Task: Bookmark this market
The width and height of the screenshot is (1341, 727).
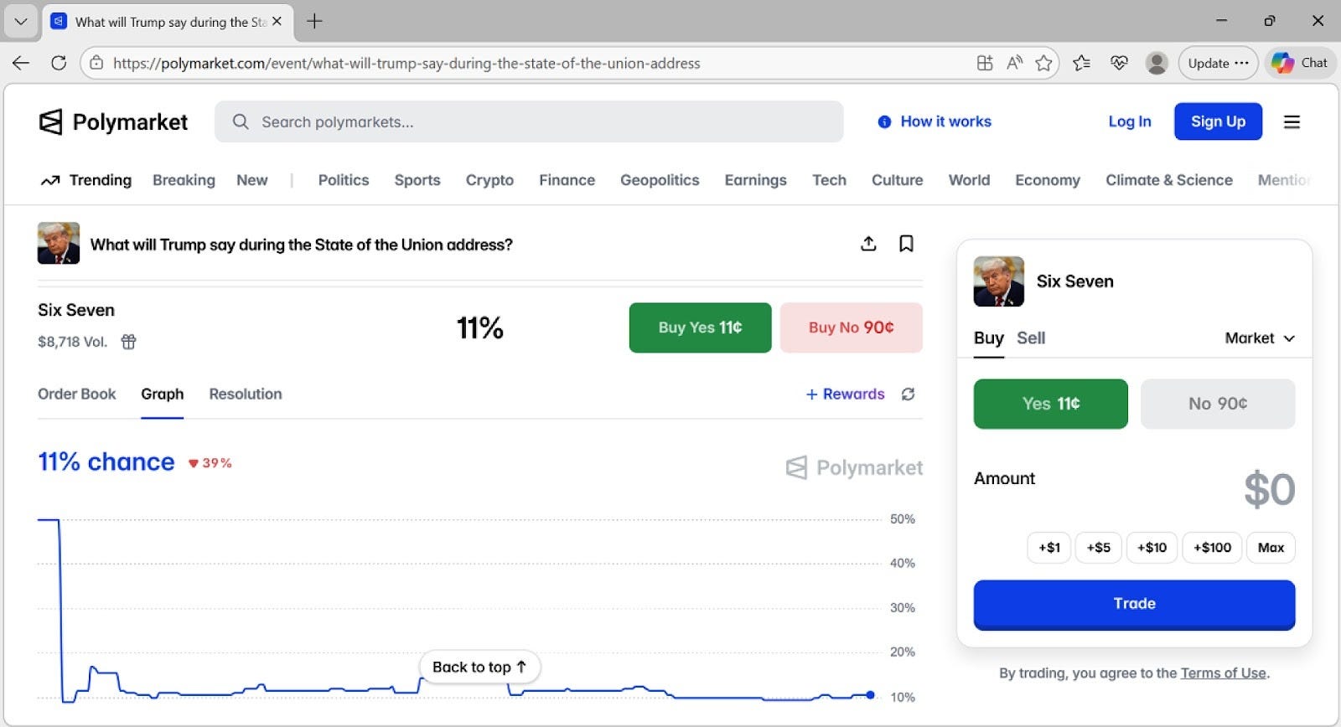Action: (906, 244)
